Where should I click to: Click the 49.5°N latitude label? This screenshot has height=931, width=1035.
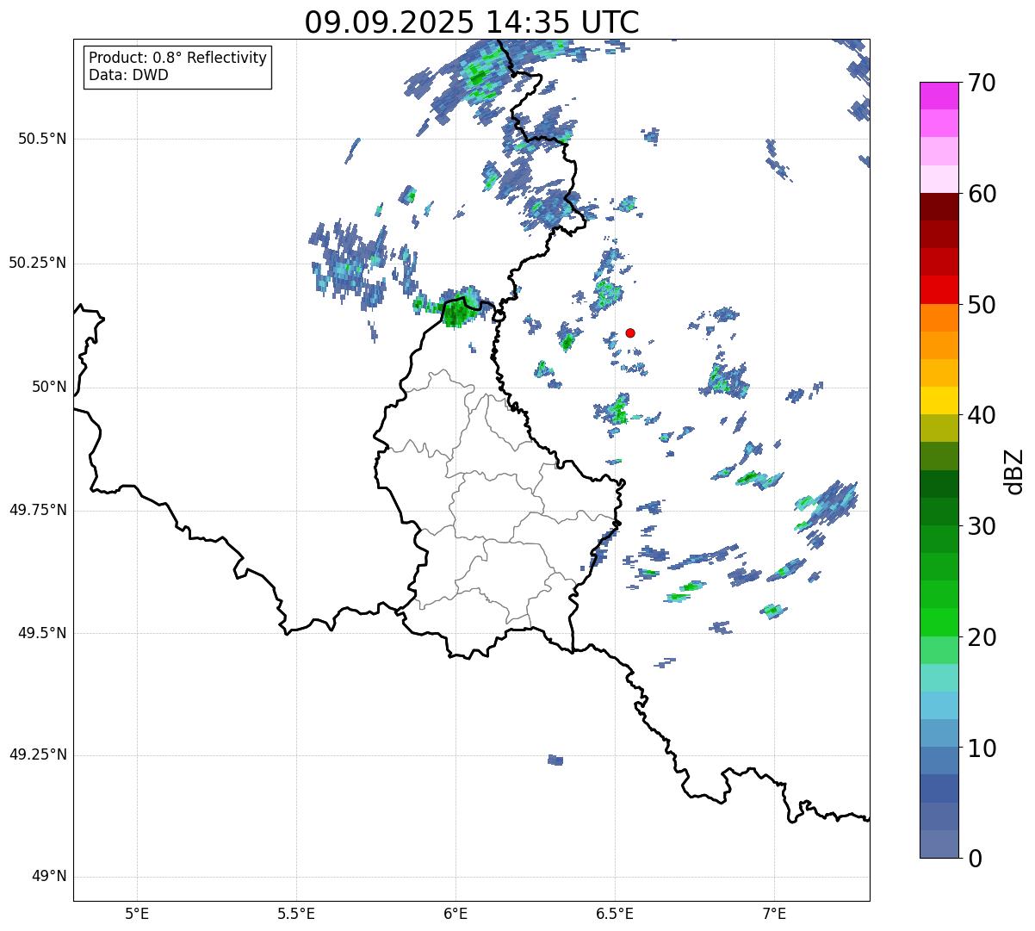41,633
